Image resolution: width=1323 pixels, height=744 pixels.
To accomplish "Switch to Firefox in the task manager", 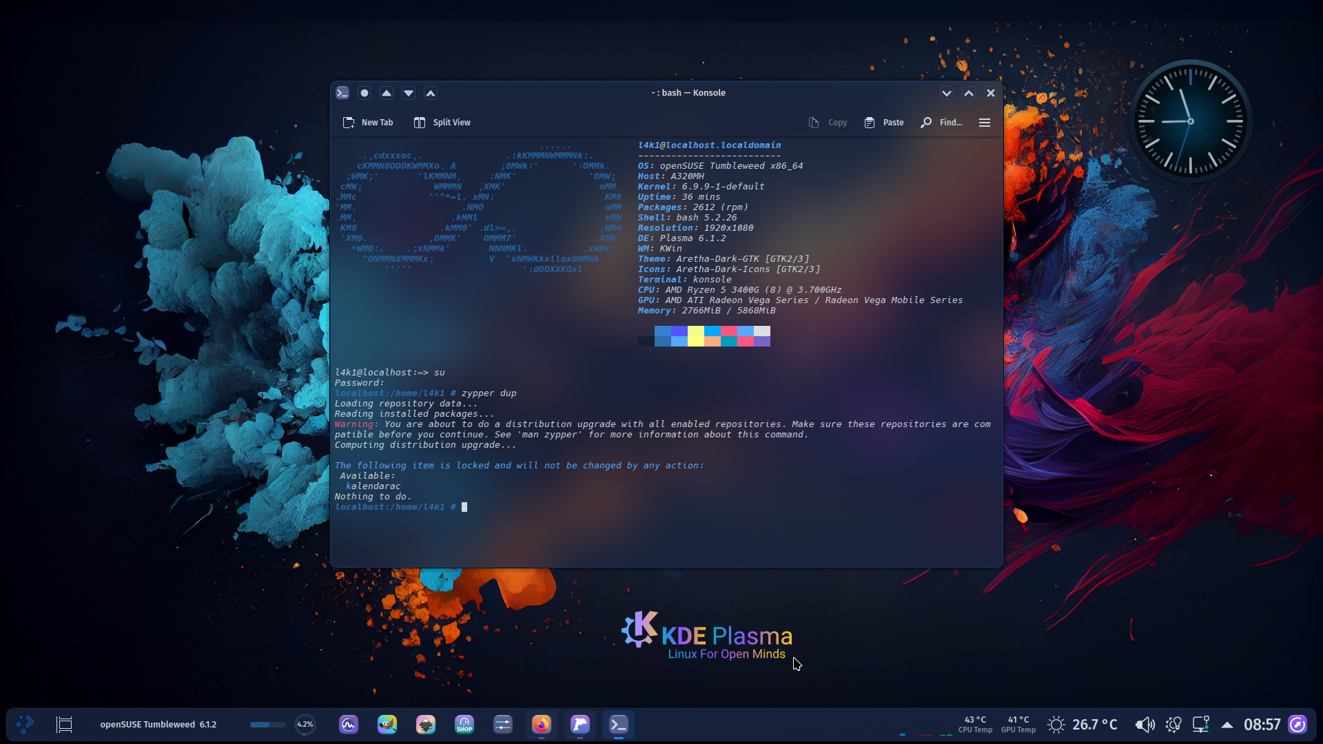I will (542, 725).
